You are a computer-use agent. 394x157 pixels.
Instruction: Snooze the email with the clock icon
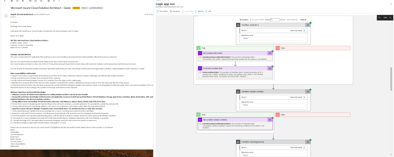click(x=36, y=1)
